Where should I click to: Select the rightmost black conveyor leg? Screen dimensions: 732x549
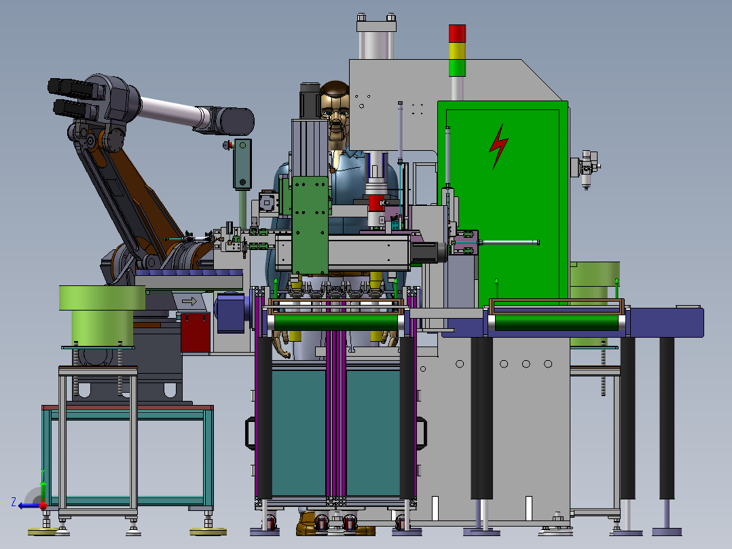click(667, 418)
